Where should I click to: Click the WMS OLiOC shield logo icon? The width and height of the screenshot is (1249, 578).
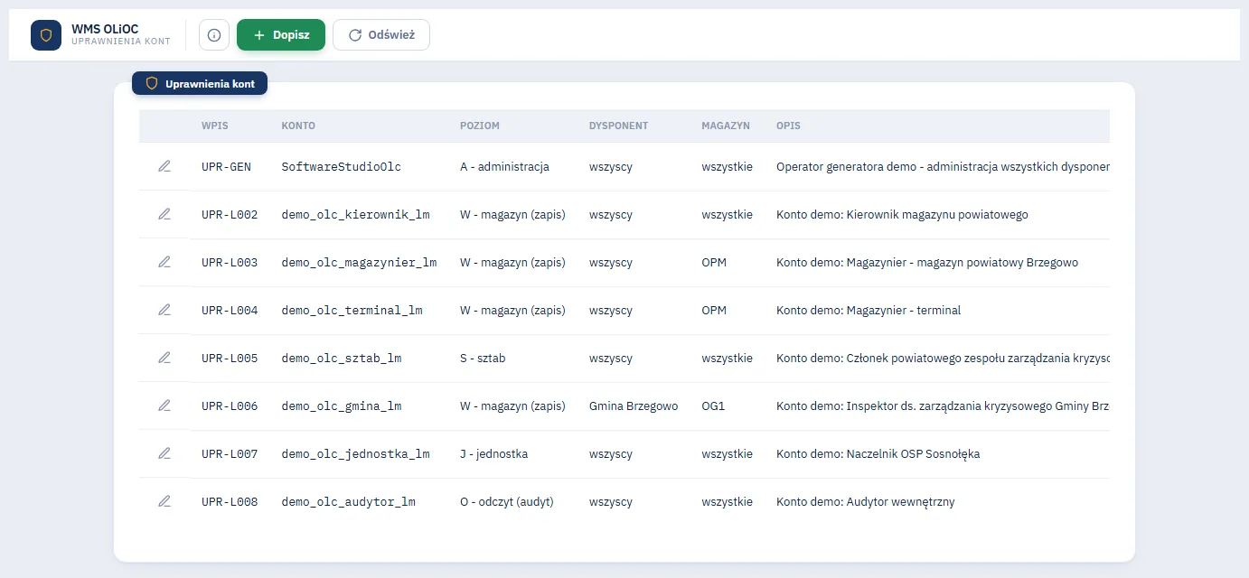point(46,35)
